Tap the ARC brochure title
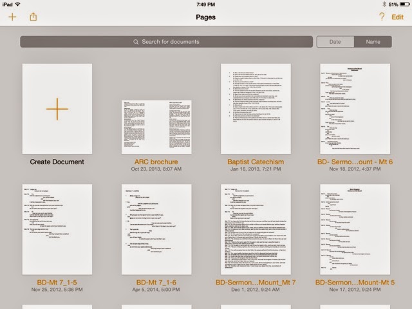Screen dimensions: 412x309 coord(156,162)
